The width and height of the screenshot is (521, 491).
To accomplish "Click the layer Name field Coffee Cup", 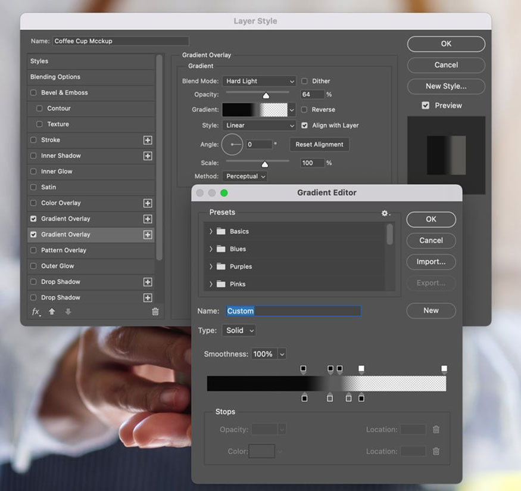I will pos(121,41).
